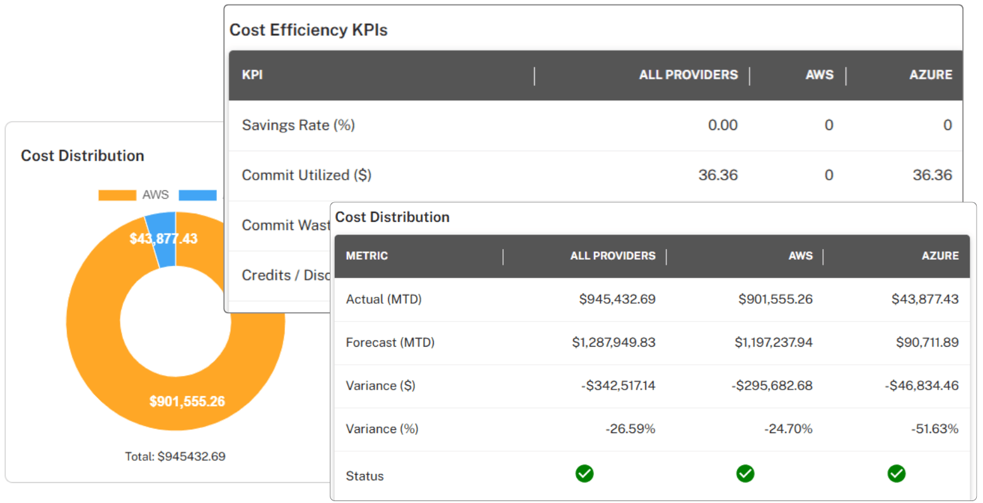Image resolution: width=983 pixels, height=503 pixels.
Task: Click the $901,555.26 AWS actual cell
Action: pos(776,299)
